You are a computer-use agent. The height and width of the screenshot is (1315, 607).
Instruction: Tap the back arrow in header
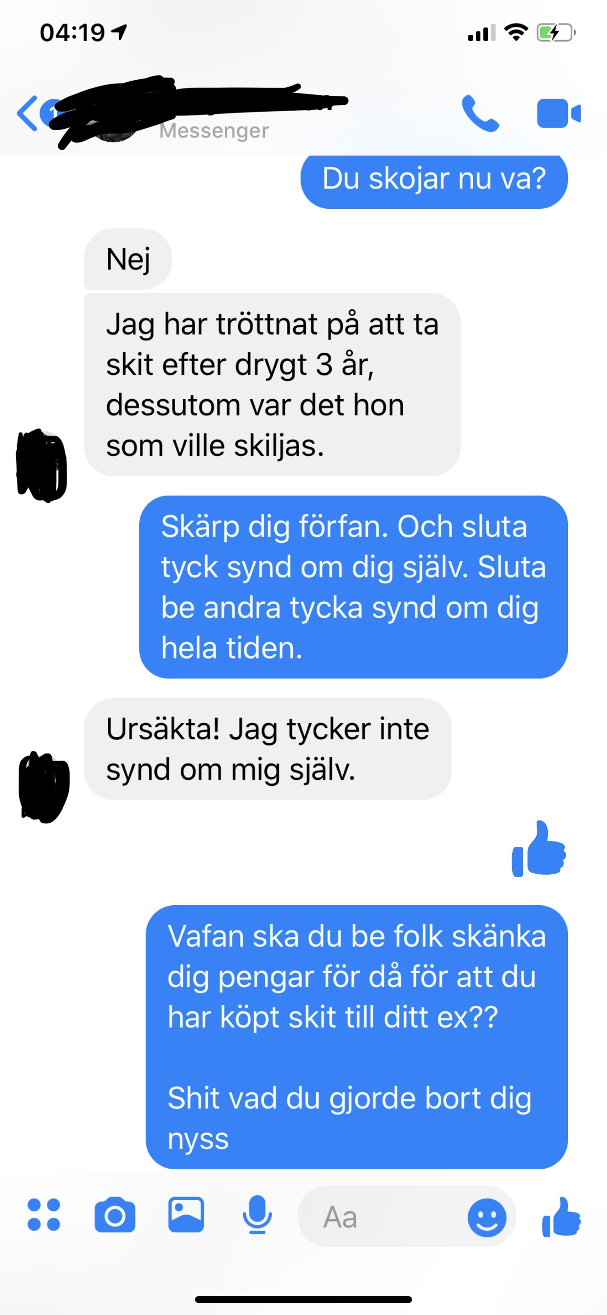27,113
